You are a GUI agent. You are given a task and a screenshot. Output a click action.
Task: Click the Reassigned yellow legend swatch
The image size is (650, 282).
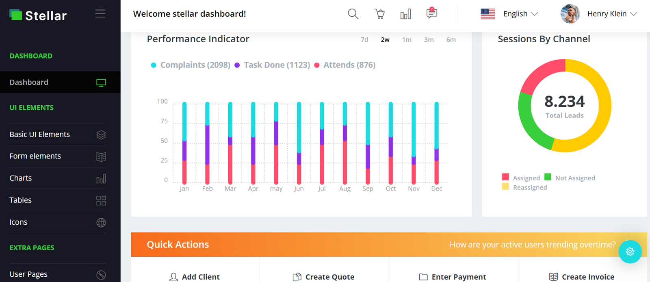coord(505,187)
